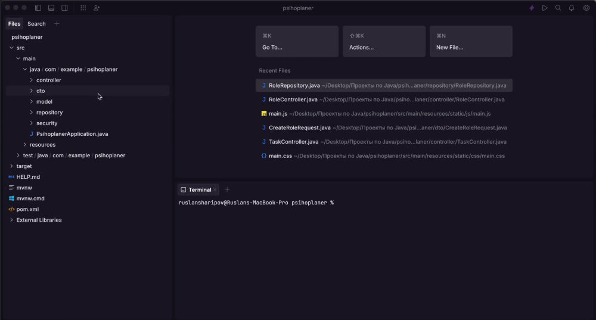Click the New File... button
Viewport: 596px width, 320px height.
point(471,42)
